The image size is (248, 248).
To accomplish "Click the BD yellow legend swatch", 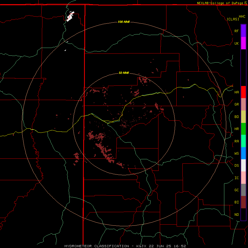I will (243, 117).
